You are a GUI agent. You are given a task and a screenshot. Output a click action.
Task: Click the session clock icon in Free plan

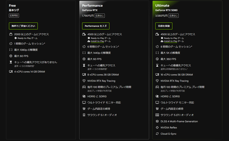coord(11,43)
